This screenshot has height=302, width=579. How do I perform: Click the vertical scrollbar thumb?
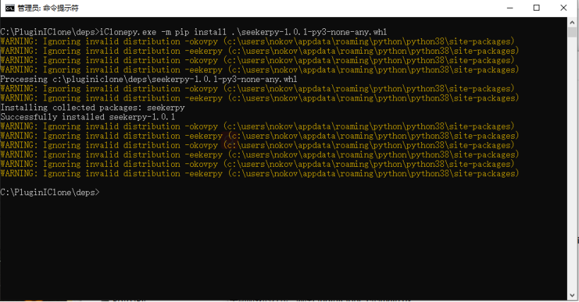(x=573, y=32)
